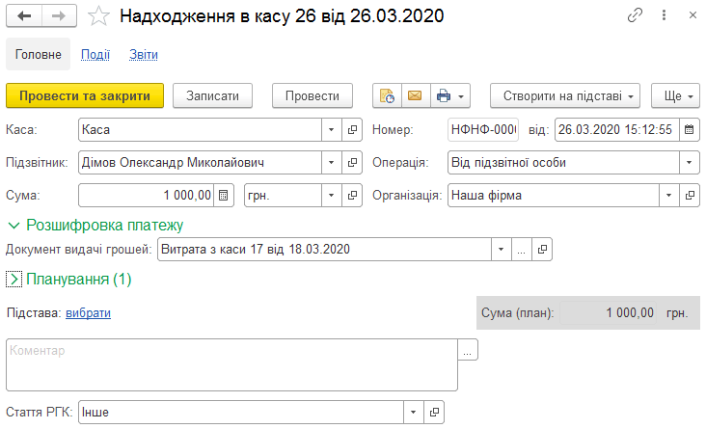The height and width of the screenshot is (429, 706).
Task: Expand the currency грн. dropdown
Action: click(x=332, y=196)
